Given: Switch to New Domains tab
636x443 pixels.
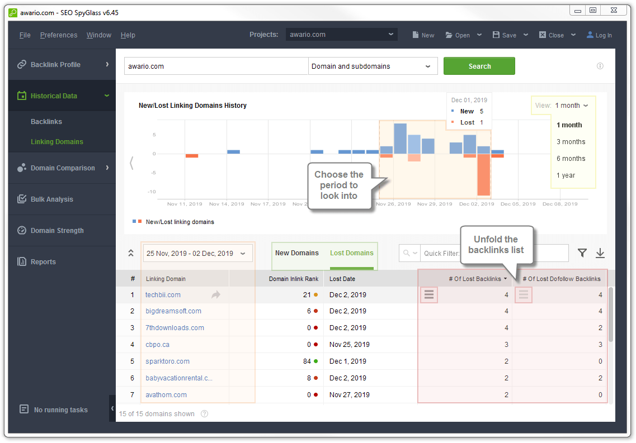Looking at the screenshot, I should 296,253.
